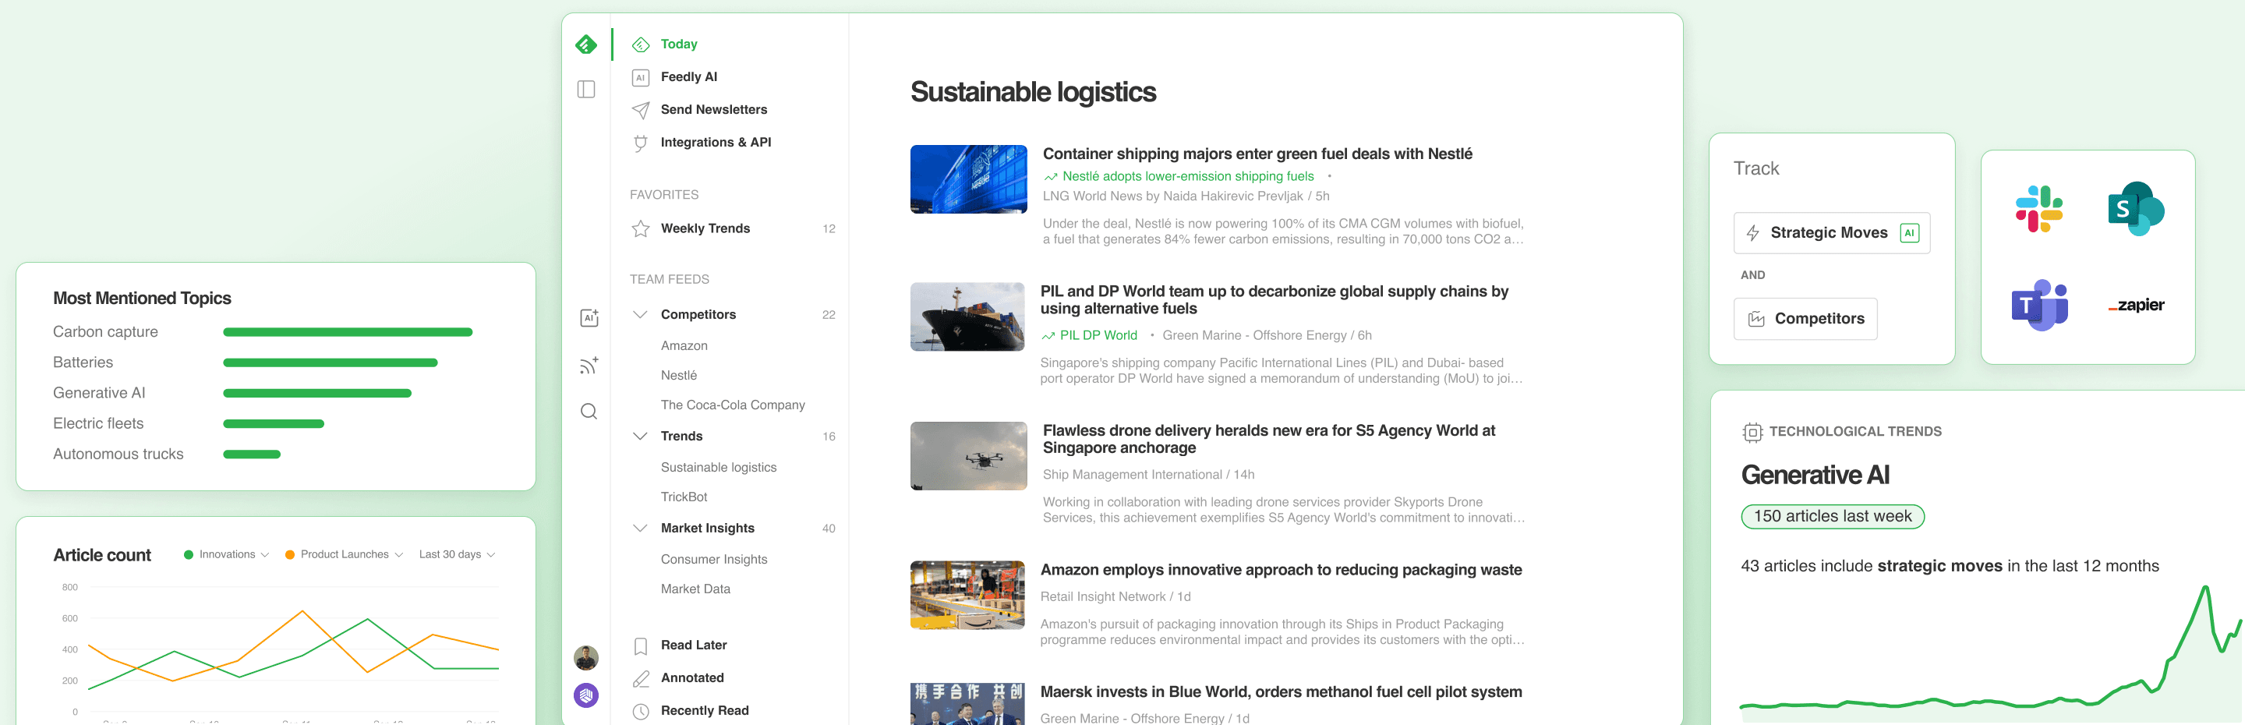2245x725 pixels.
Task: Click the SharePoint integration logo
Action: pos(2136,209)
